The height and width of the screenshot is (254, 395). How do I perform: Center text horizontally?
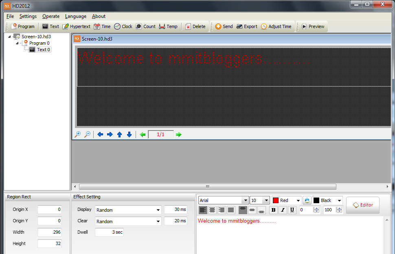212,210
